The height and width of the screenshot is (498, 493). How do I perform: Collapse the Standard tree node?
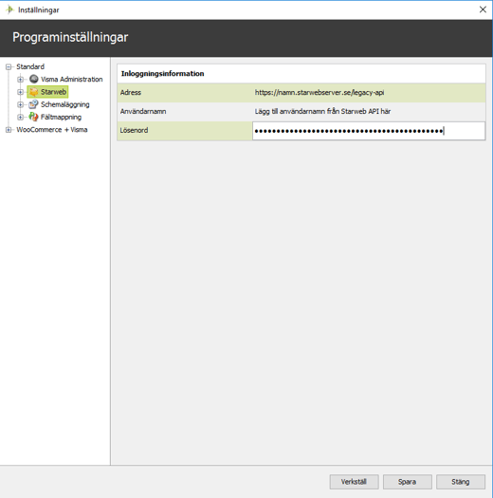pos(9,66)
